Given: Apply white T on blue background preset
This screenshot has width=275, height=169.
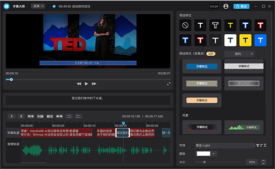Looking at the screenshot, I should (x=260, y=40).
